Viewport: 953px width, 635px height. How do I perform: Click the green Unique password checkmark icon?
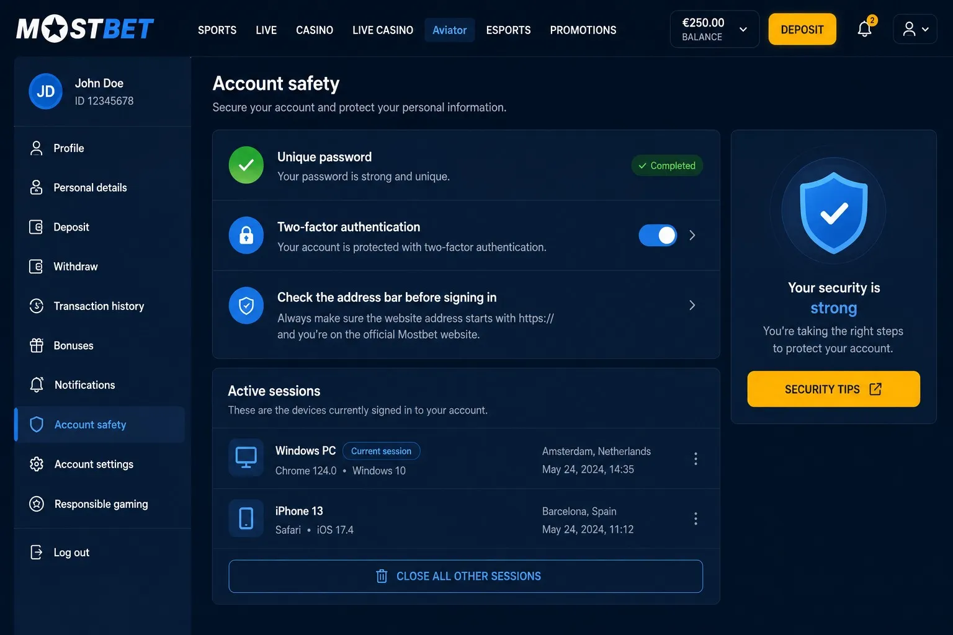point(246,165)
